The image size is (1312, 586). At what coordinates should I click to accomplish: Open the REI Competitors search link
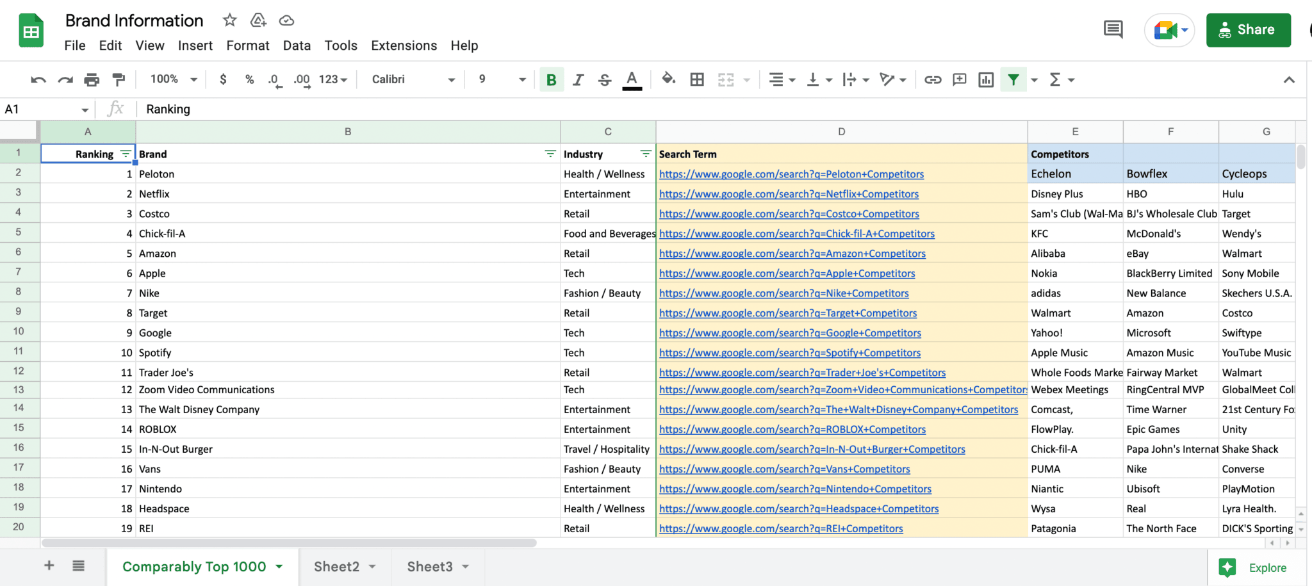[x=781, y=529]
